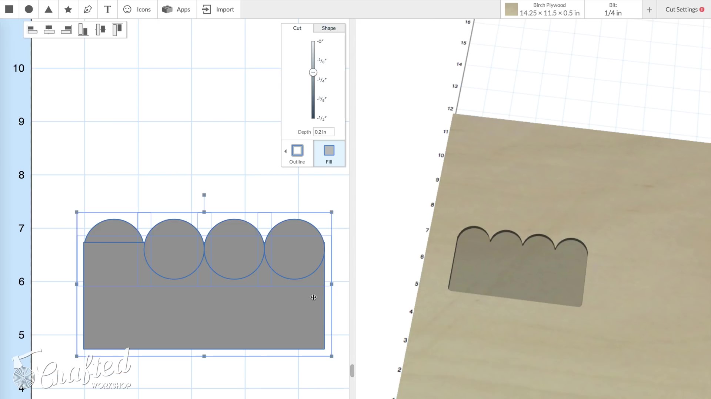Click the bottom-right selection handle

coord(331,356)
